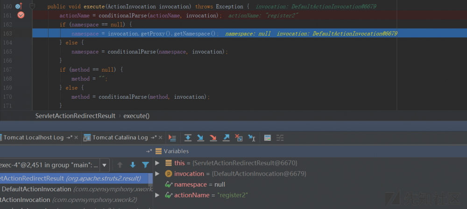Viewport: 467px width, 209px height.
Task: Move to previous frame with up arrow
Action: point(120,165)
